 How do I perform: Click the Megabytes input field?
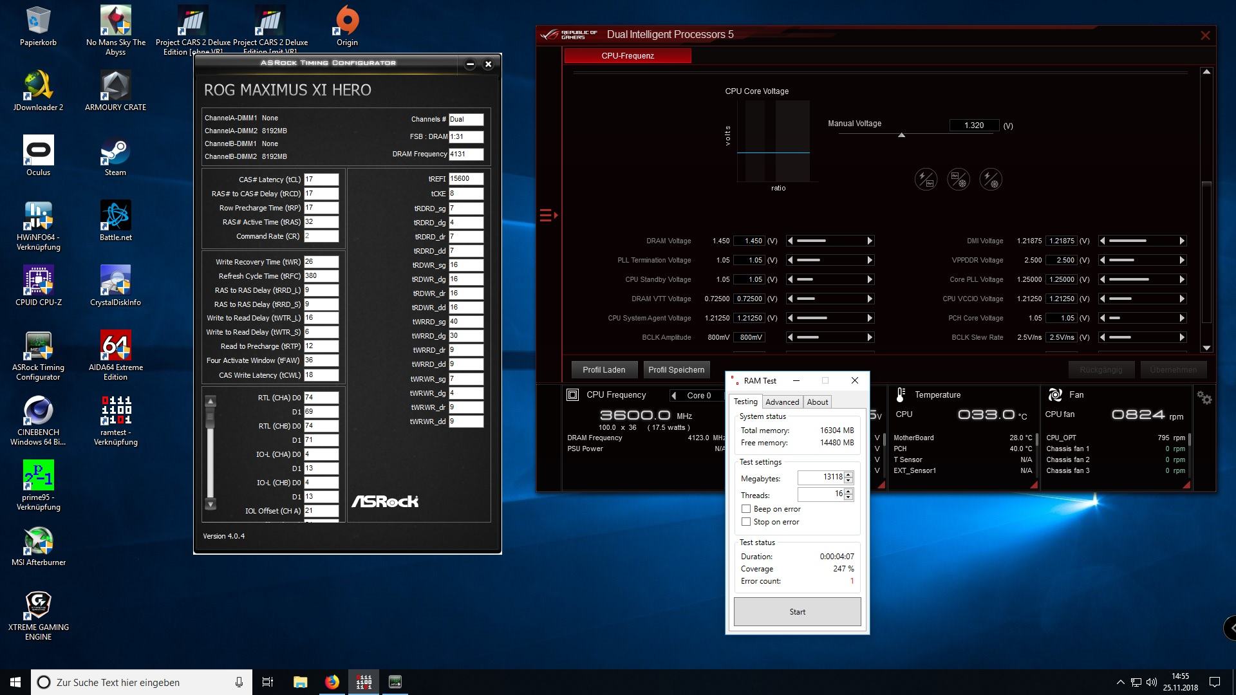click(821, 477)
